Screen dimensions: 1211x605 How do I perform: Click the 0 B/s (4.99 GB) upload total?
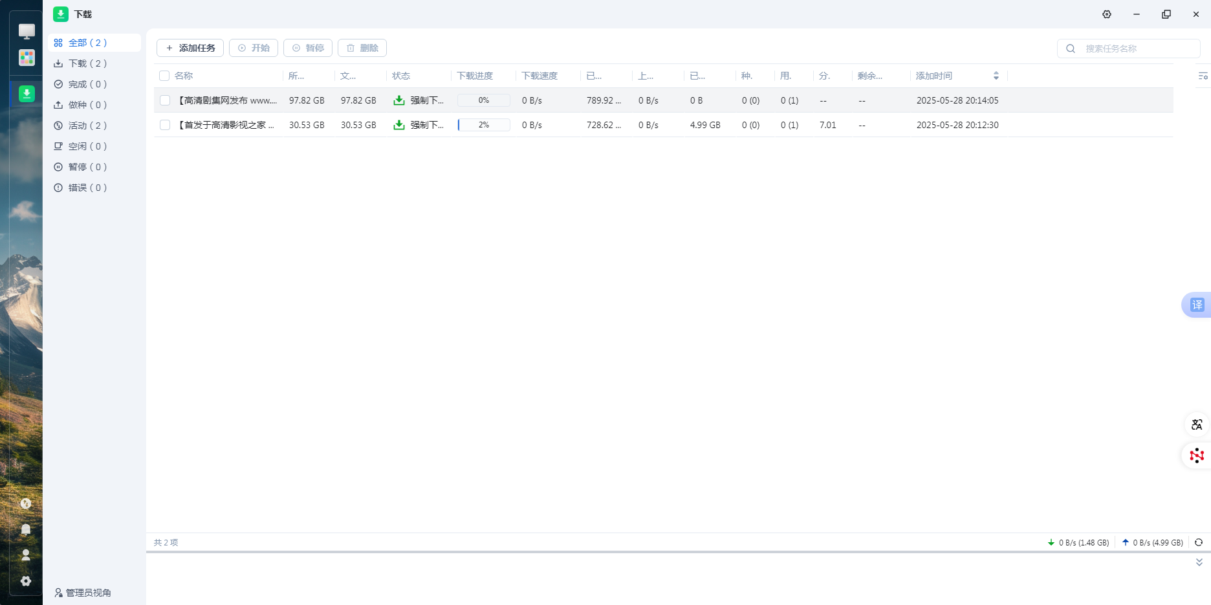click(1158, 543)
